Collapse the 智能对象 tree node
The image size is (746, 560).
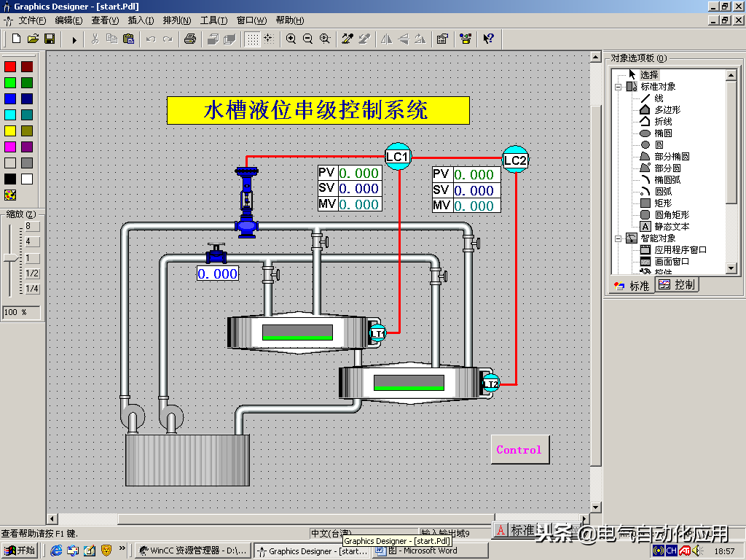[x=618, y=238]
